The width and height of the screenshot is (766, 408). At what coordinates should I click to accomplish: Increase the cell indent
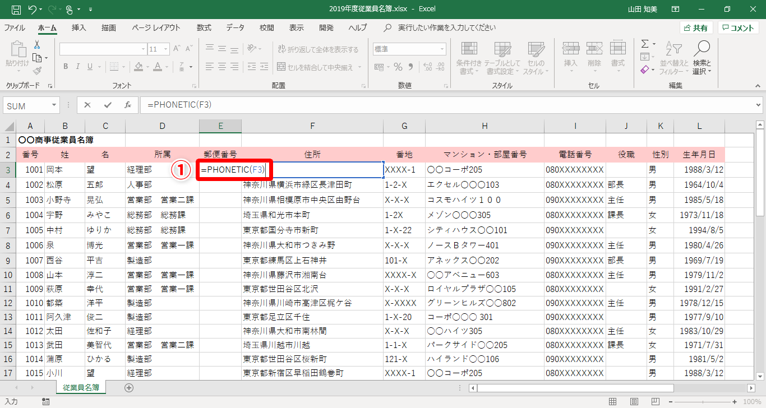click(x=264, y=67)
